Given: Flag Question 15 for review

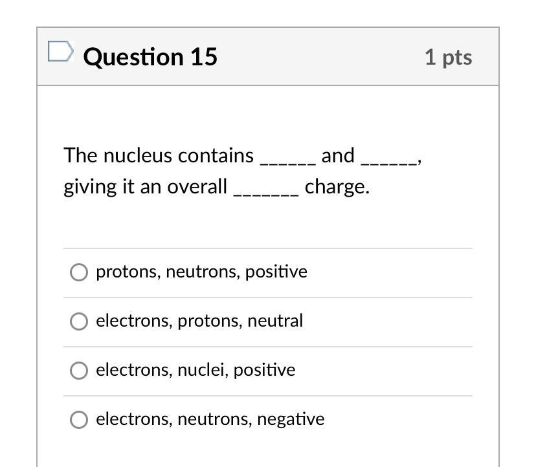Looking at the screenshot, I should point(60,52).
